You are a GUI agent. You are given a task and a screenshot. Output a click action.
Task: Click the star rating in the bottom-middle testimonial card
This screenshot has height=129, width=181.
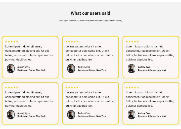(72, 88)
